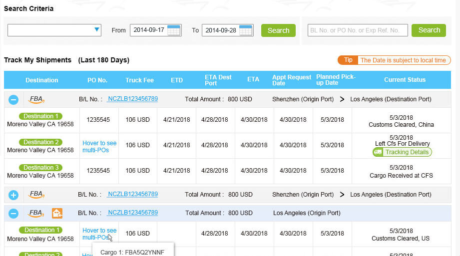Click the Truck Fee column header
The width and height of the screenshot is (460, 256).
(x=139, y=80)
